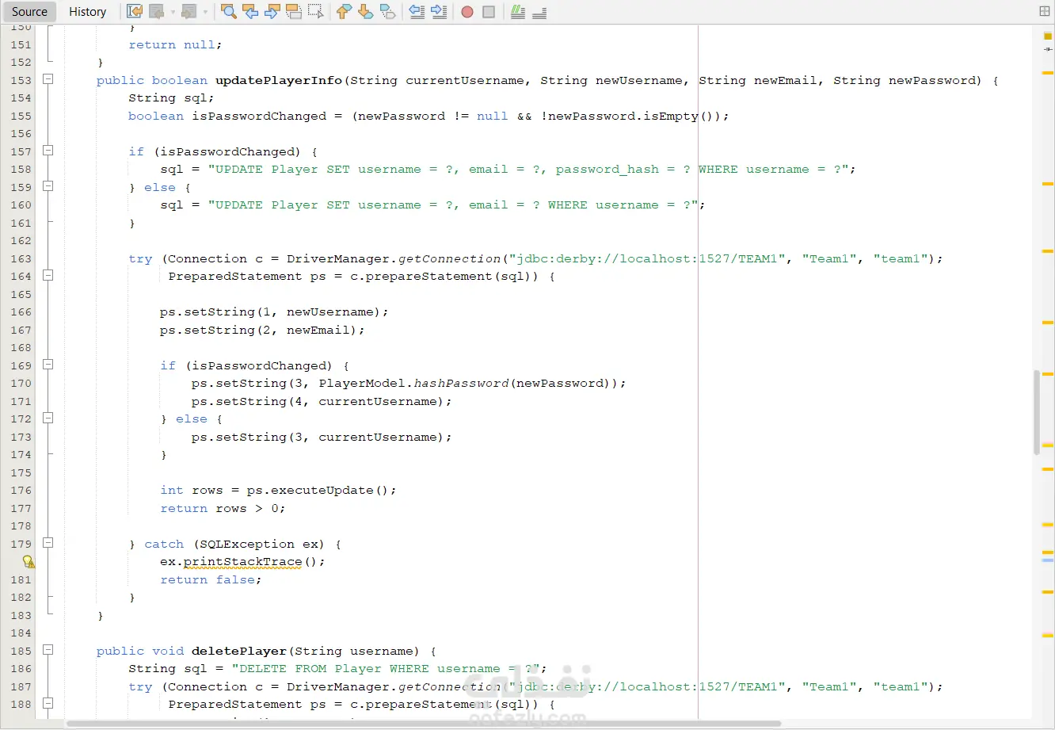Uncomment the selected lines
The height and width of the screenshot is (730, 1055).
[x=539, y=12]
